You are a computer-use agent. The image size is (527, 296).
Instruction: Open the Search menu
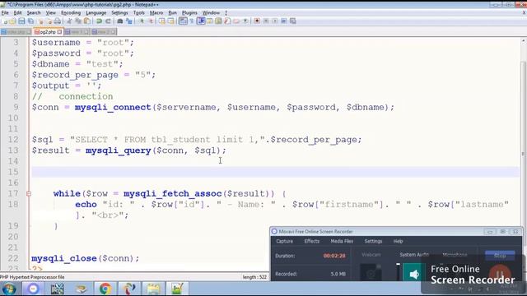point(34,13)
